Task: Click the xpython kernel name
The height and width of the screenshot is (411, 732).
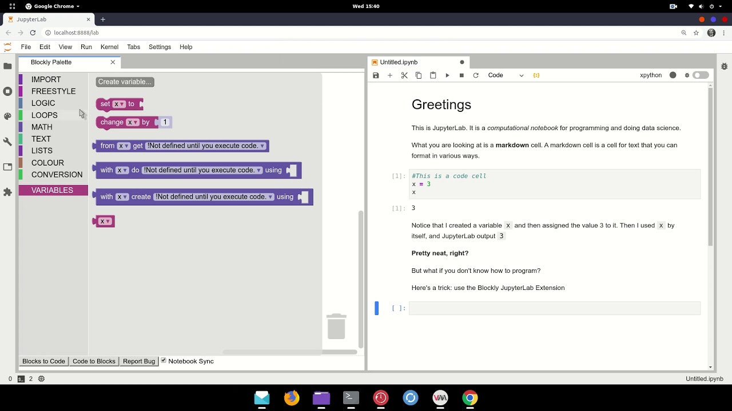Action: pyautogui.click(x=651, y=75)
